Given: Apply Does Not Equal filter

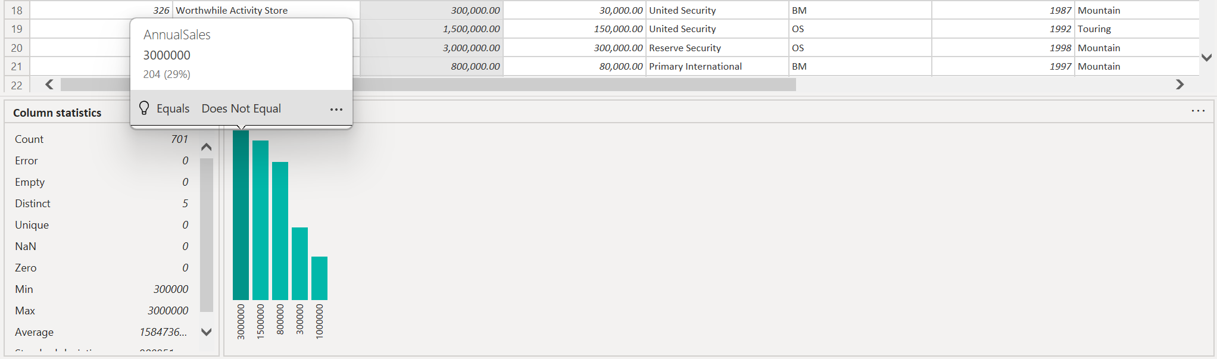Looking at the screenshot, I should [241, 108].
